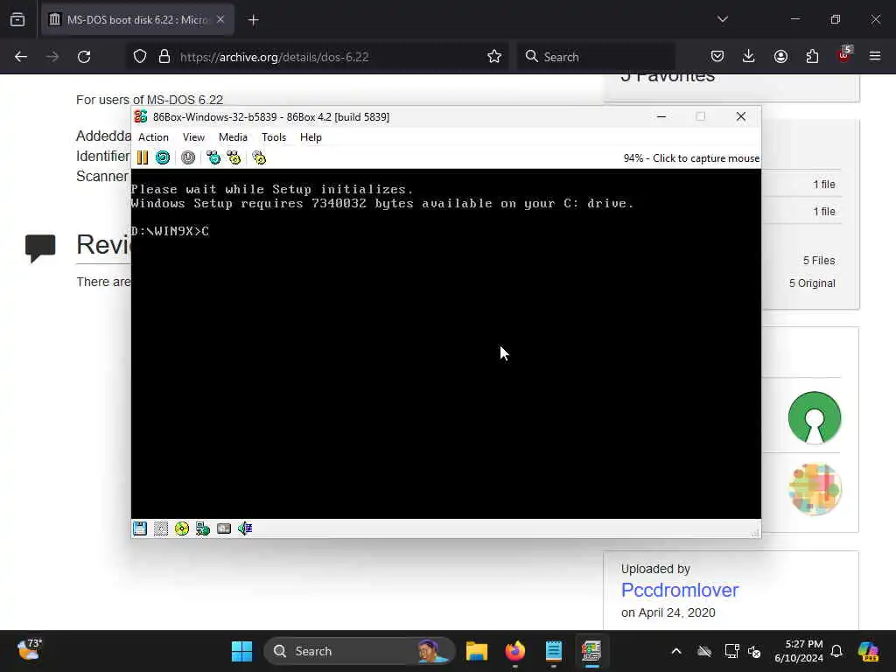
Task: Open the notification bell in taskbar
Action: (836, 651)
